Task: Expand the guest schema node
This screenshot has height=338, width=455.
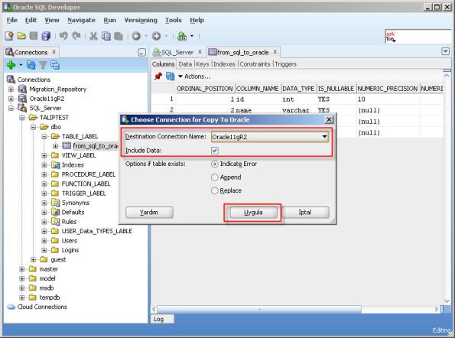Action: pyautogui.click(x=33, y=259)
